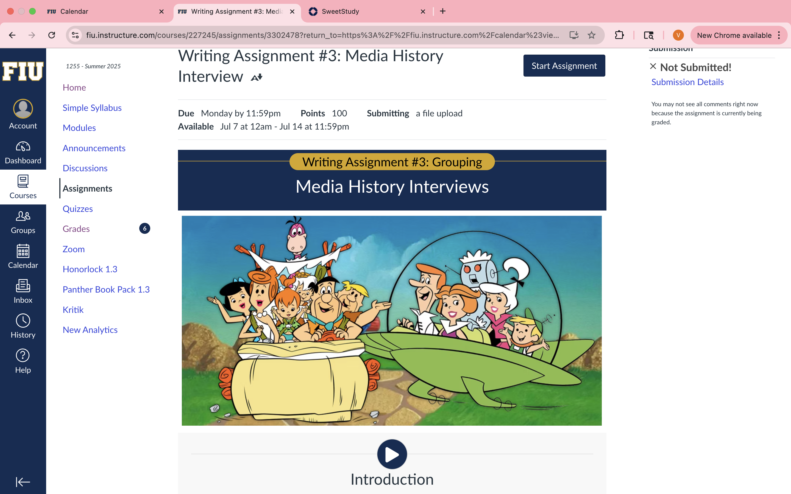Open Honorlock 1.3
The width and height of the screenshot is (791, 494).
pos(90,269)
